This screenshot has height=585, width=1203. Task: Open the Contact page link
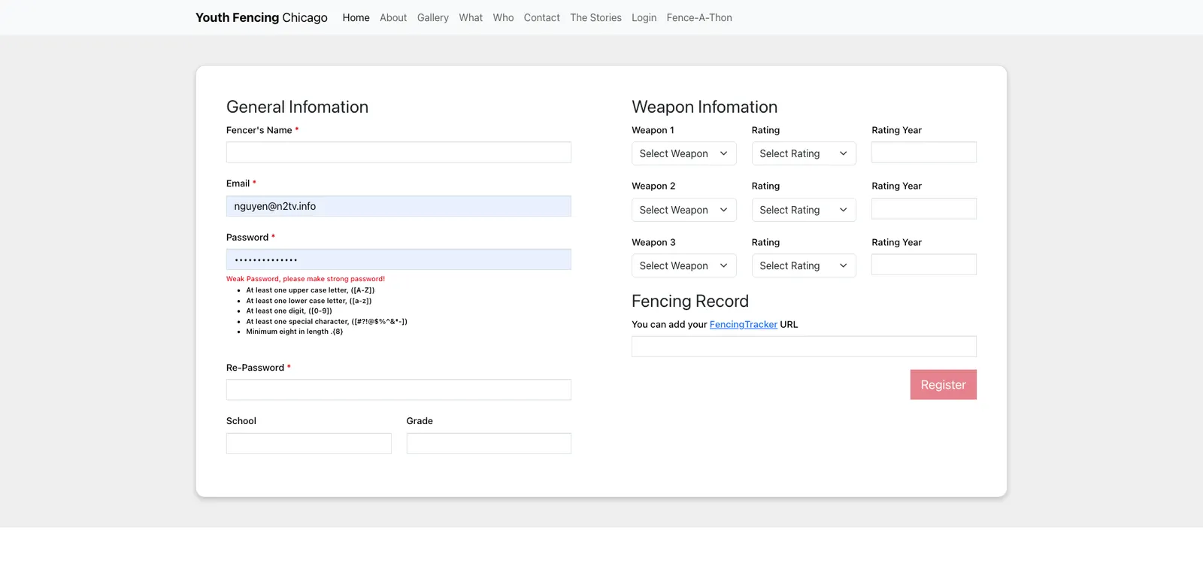pos(541,17)
